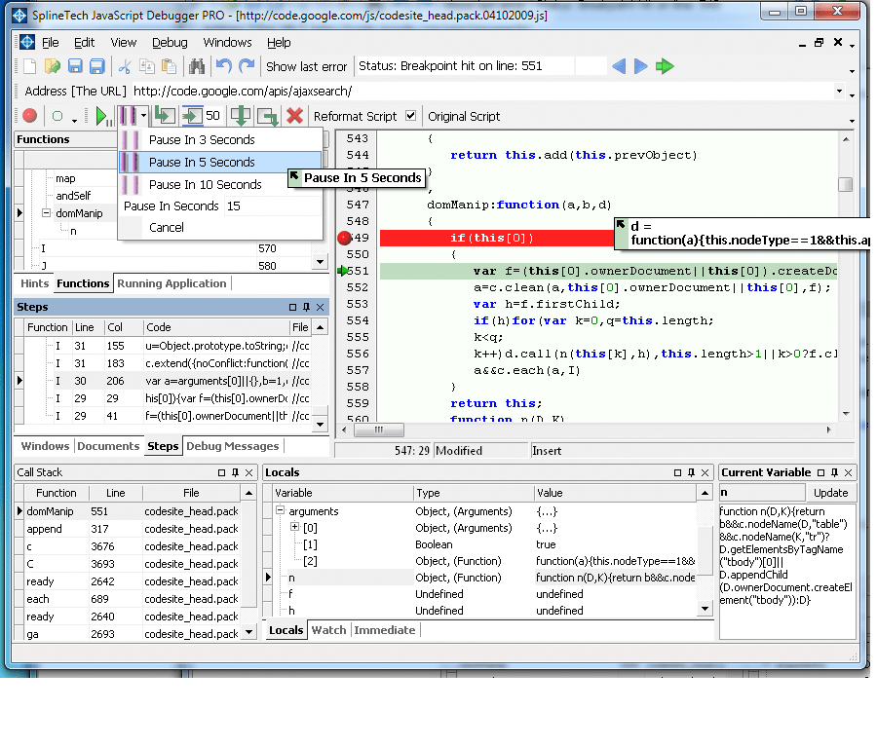Open a script file via the Open icon
The height and width of the screenshot is (748, 877).
(54, 66)
